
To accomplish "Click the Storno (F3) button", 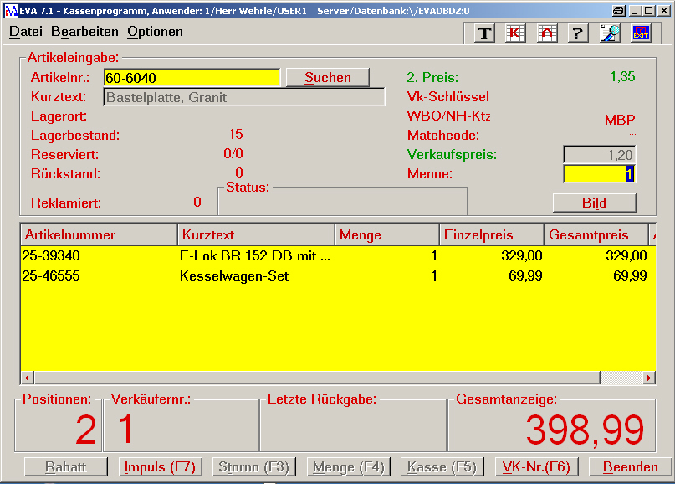I will click(253, 466).
